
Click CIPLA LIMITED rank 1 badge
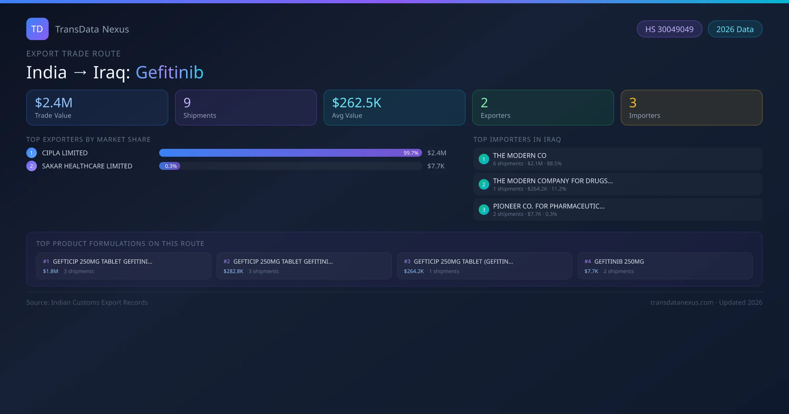(32, 153)
